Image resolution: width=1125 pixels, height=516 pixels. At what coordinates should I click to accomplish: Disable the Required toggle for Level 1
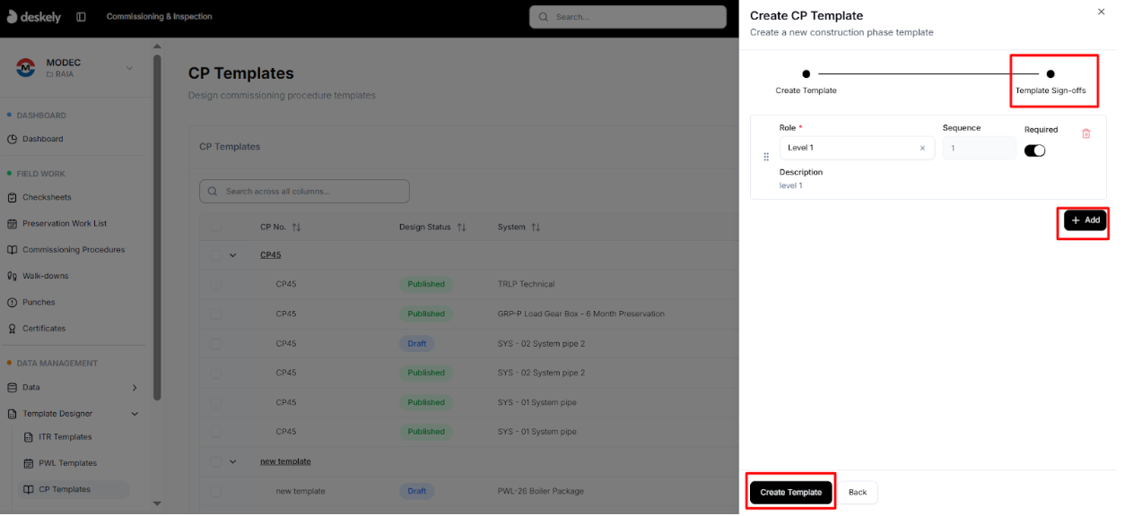(1034, 150)
